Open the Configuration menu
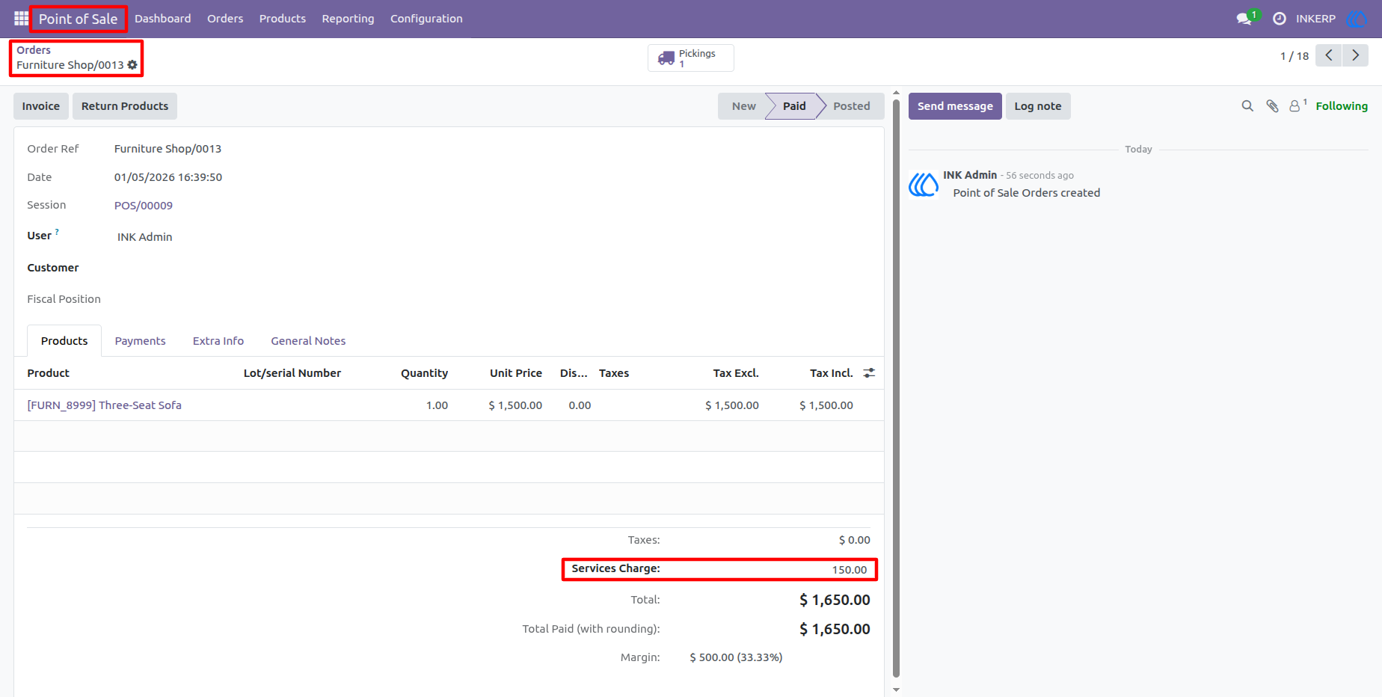The height and width of the screenshot is (697, 1382). [x=426, y=19]
